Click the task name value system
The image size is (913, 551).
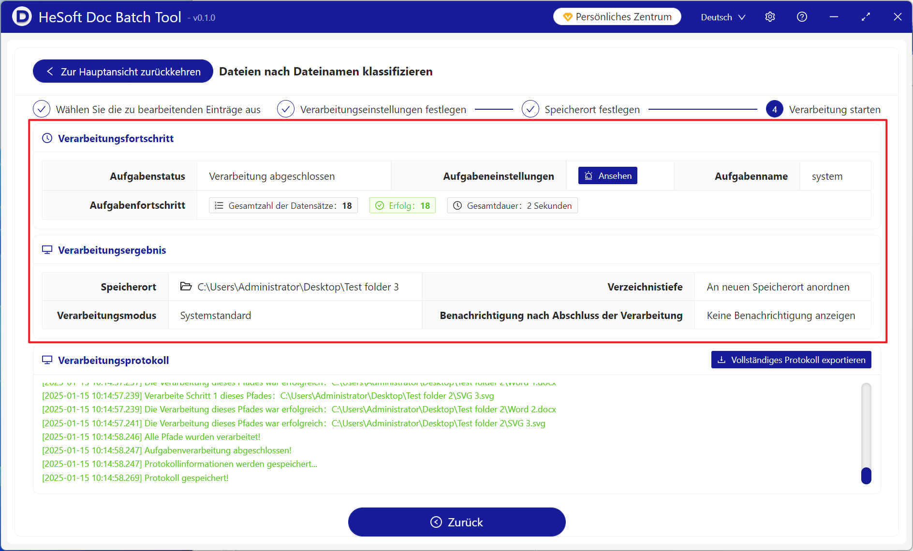point(827,176)
